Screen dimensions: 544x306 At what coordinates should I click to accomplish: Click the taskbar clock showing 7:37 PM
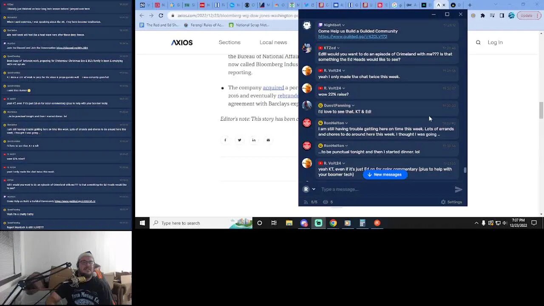click(x=518, y=223)
